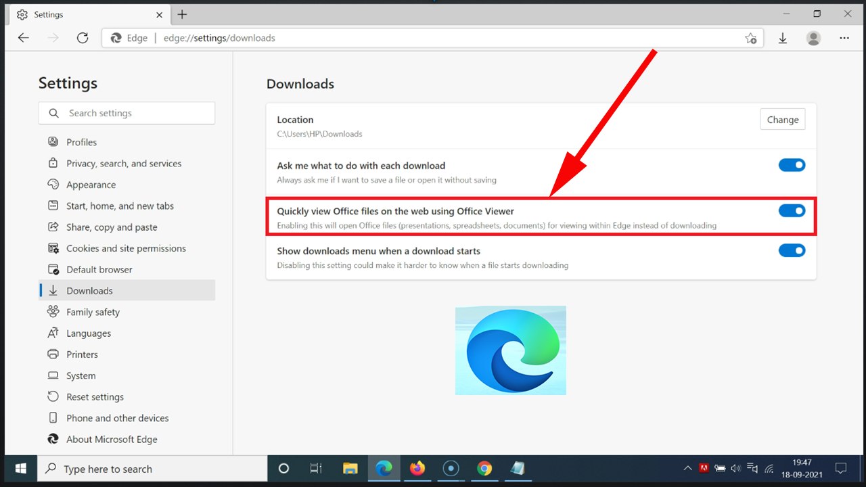Viewport: 866px width, 487px height.
Task: Click the volume speaker tray icon
Action: [736, 468]
